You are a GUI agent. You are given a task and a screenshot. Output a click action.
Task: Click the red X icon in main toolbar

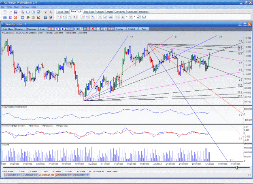click(16, 17)
